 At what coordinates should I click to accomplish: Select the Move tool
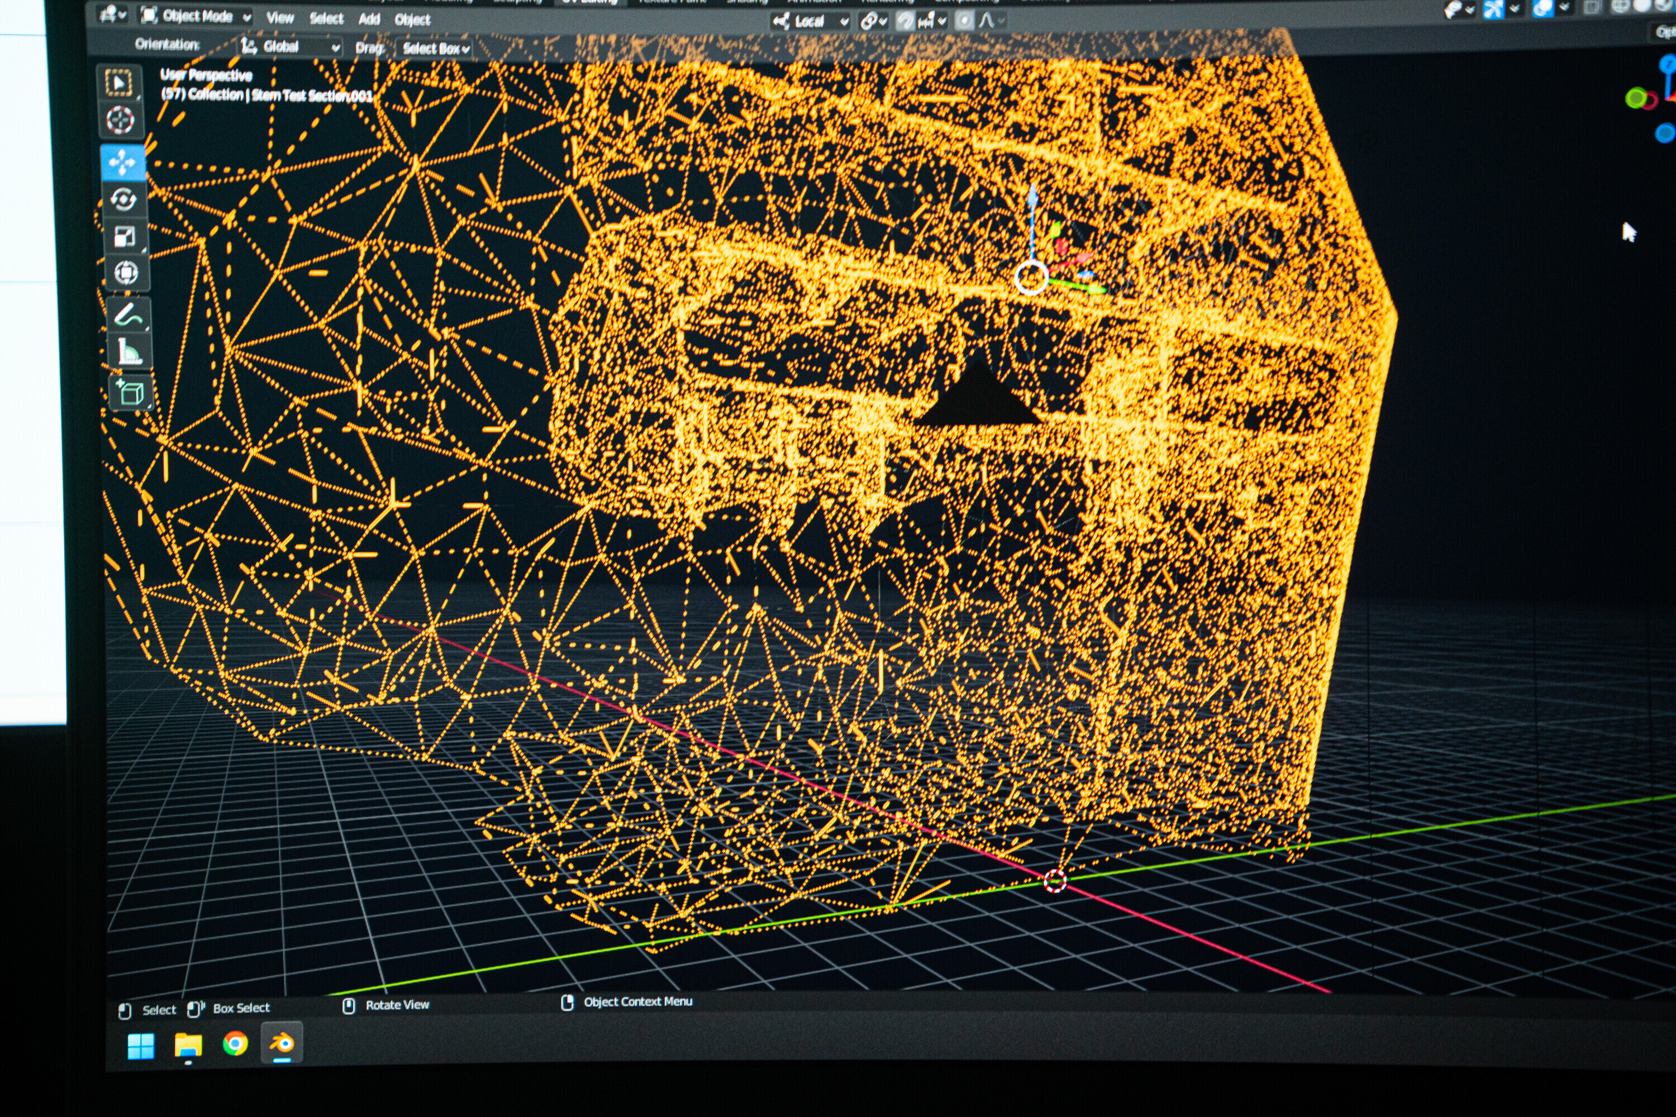[122, 163]
